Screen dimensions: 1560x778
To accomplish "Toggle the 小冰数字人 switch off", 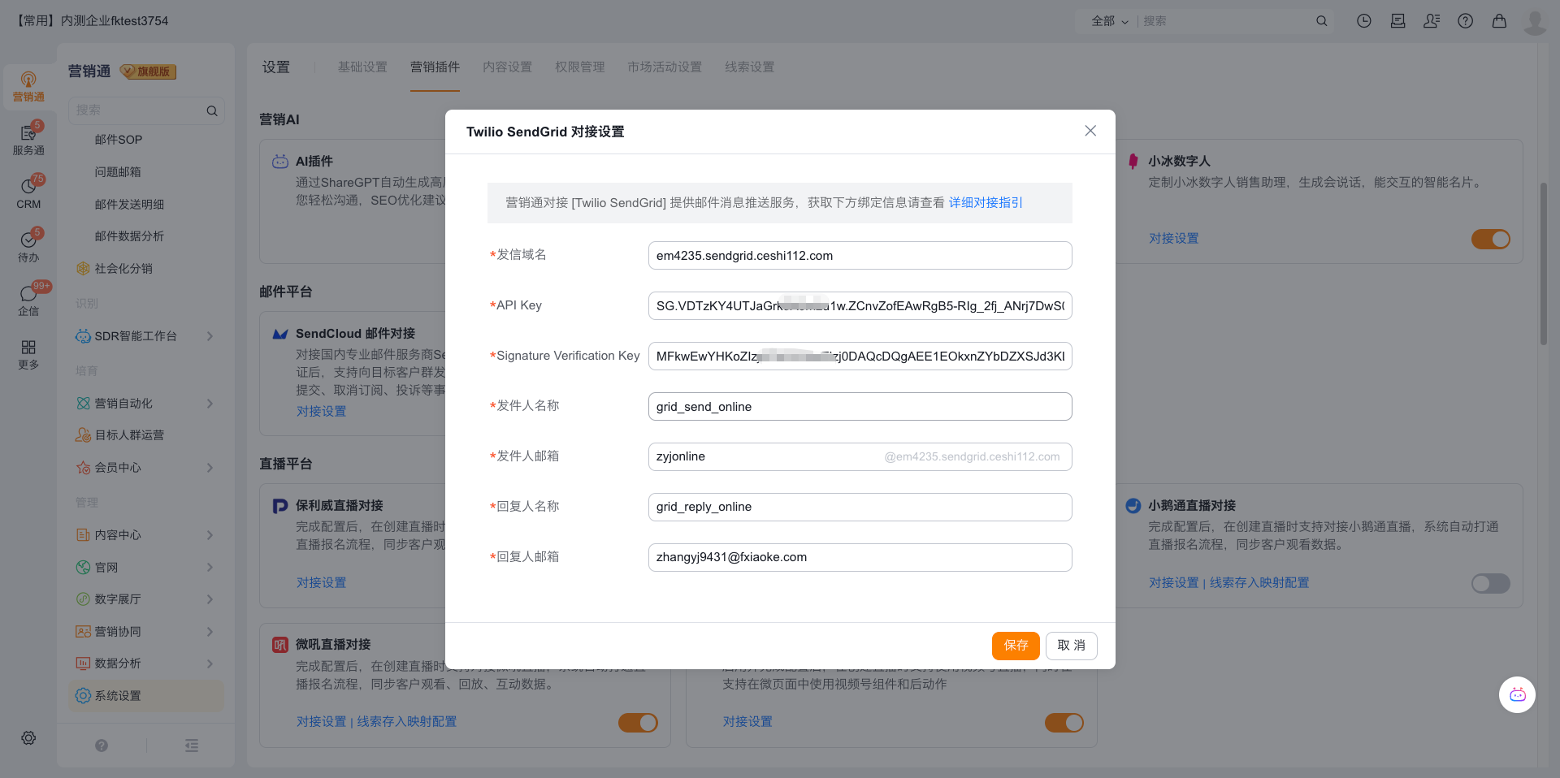I will (x=1491, y=239).
